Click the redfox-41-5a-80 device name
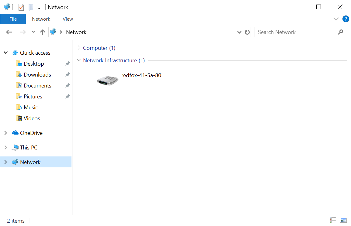 141,75
